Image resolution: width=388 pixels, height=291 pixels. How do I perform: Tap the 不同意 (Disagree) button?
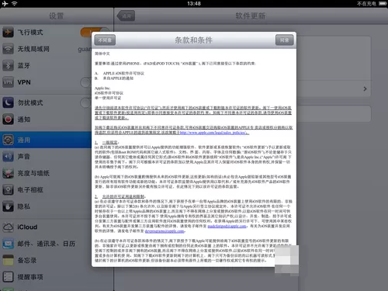click(105, 40)
